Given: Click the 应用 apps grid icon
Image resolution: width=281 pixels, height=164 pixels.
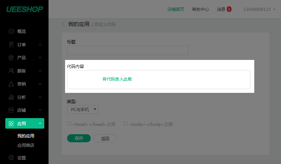Looking at the screenshot, I should tap(11, 123).
